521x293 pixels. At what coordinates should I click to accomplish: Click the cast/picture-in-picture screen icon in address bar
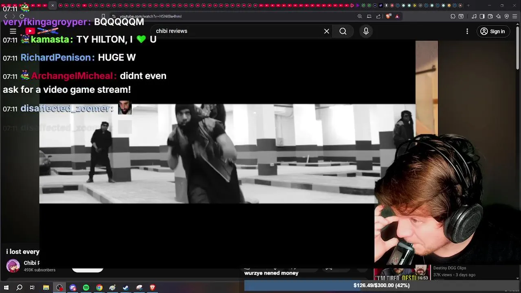pos(369,16)
